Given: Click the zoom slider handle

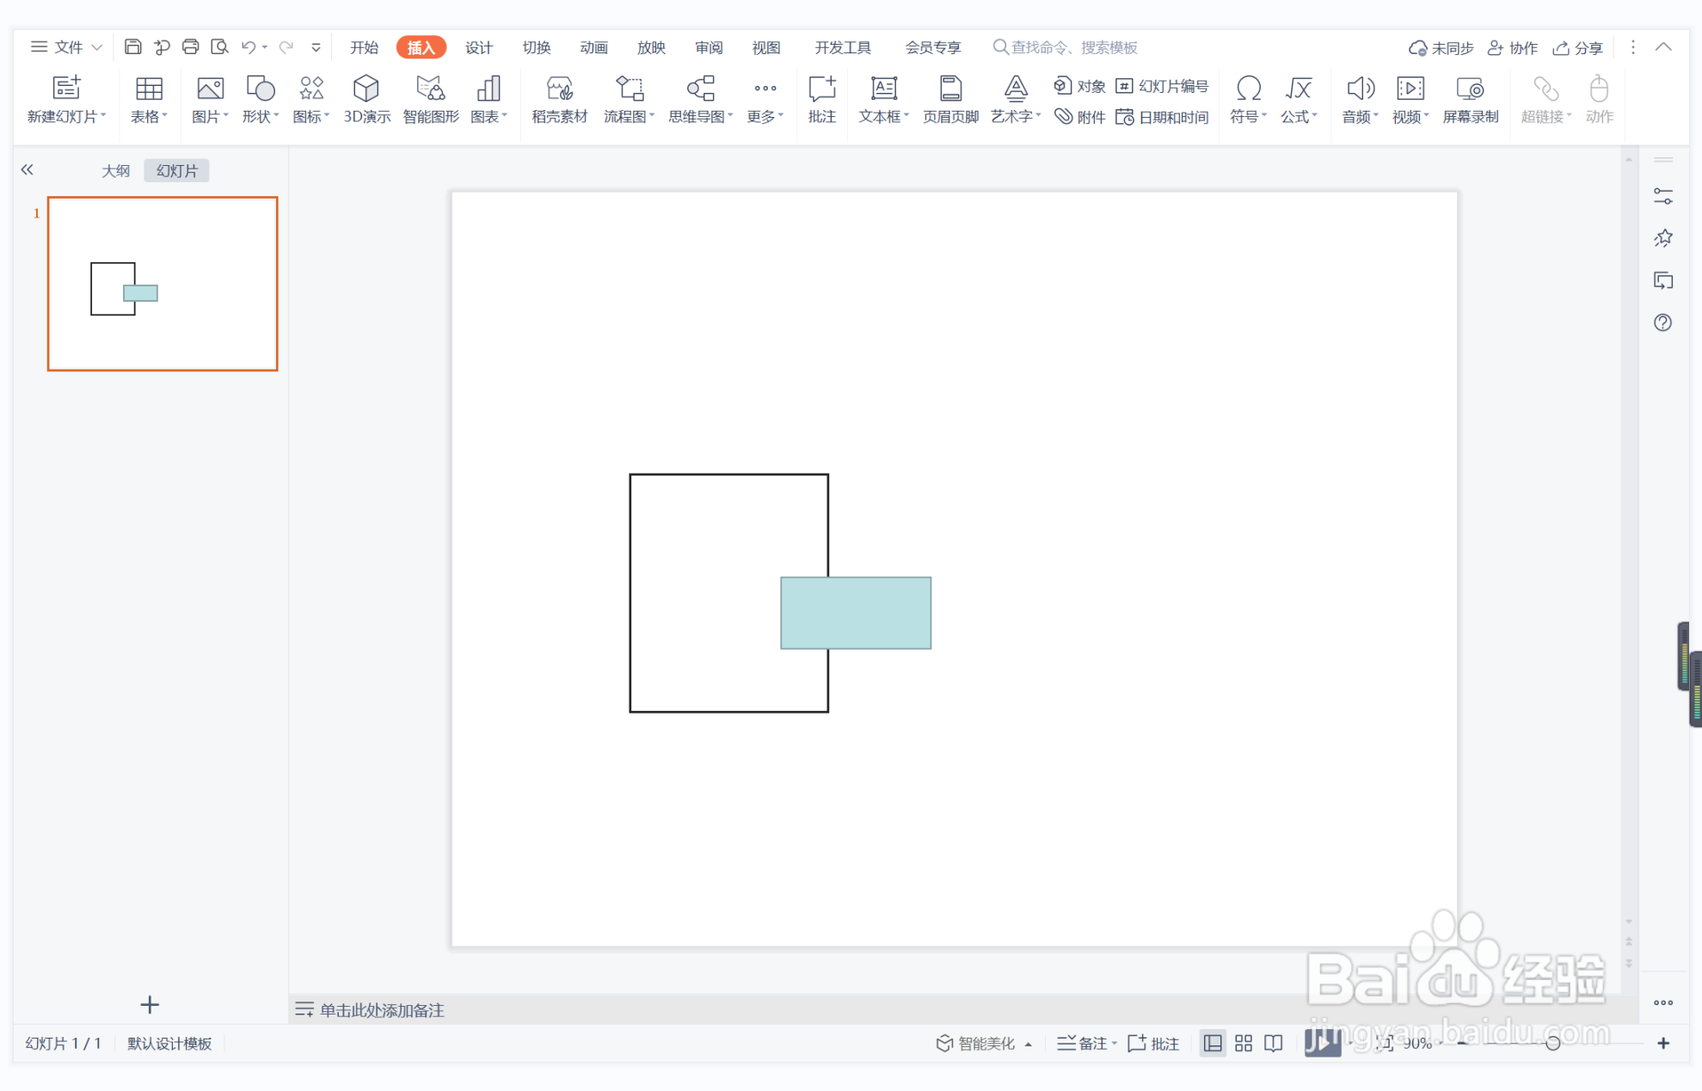Looking at the screenshot, I should (x=1552, y=1043).
